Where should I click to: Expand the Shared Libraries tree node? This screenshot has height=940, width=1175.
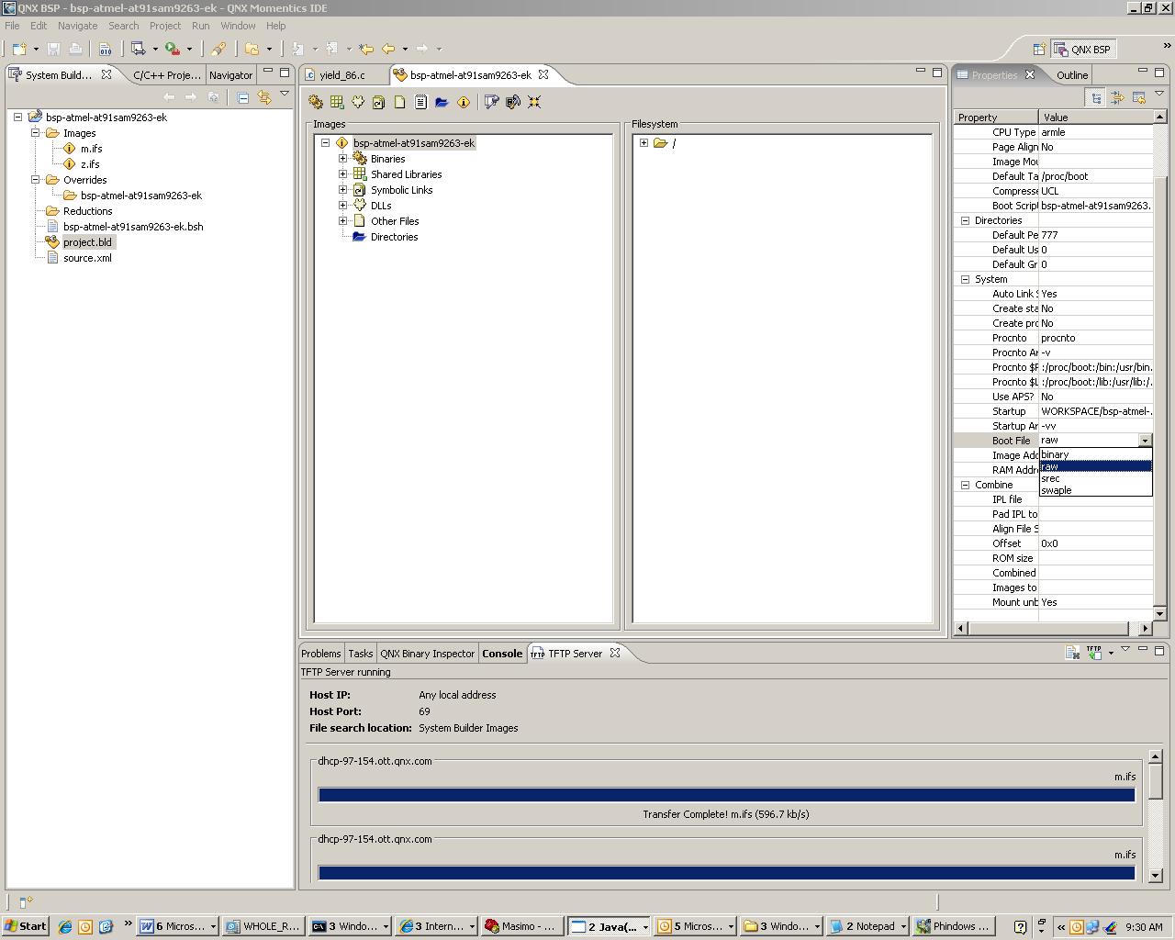[x=343, y=174]
